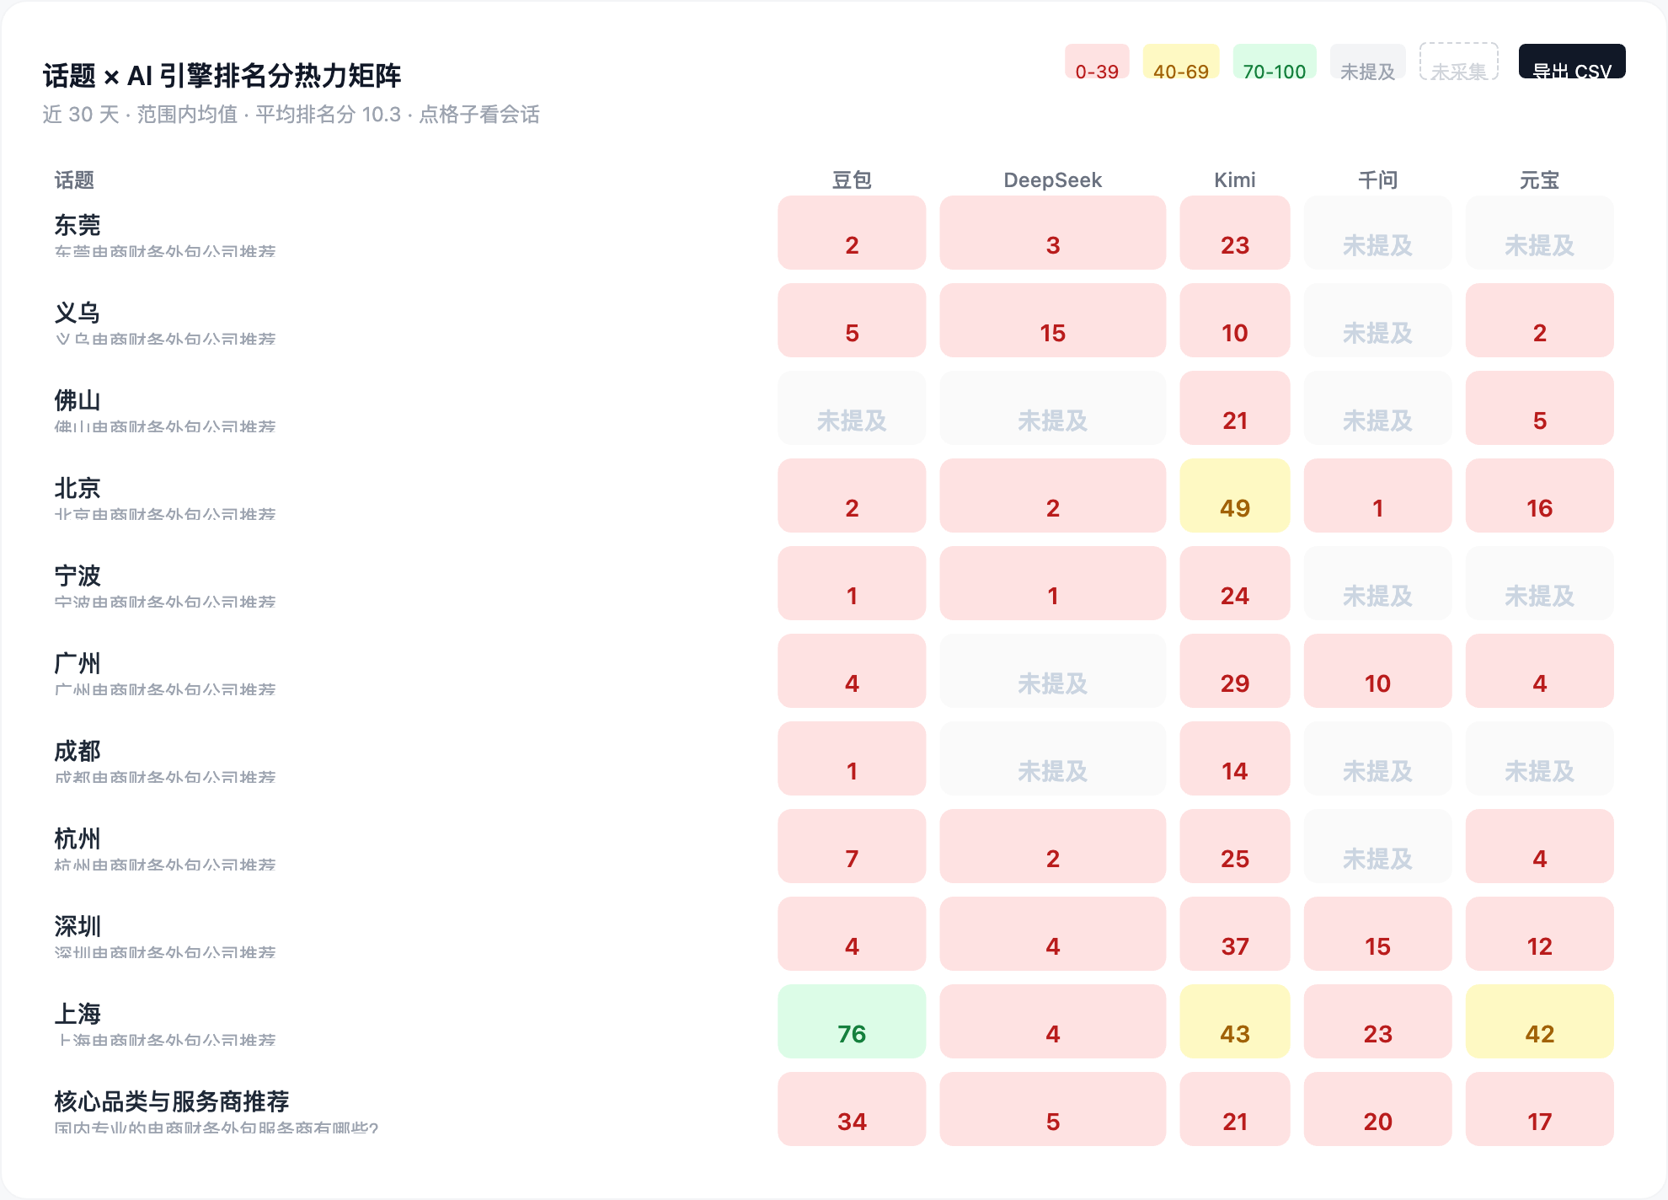Open the 佛山 Kimi cell showing 21
The height and width of the screenshot is (1200, 1668).
click(x=1235, y=408)
